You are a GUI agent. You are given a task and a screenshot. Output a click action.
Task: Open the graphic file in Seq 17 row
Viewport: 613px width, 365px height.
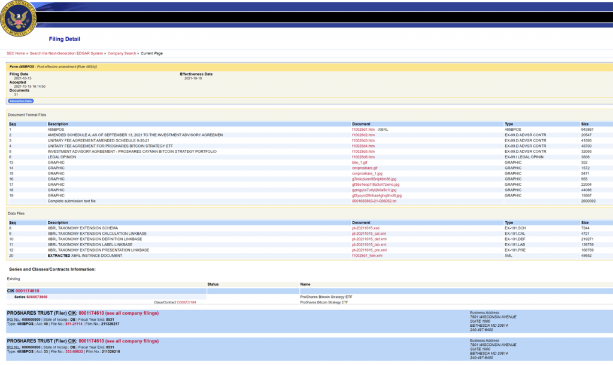coord(376,185)
